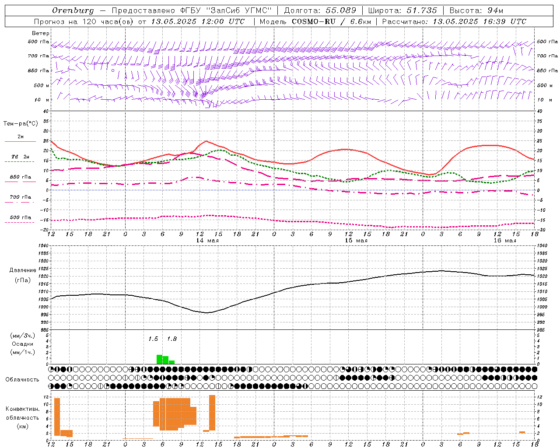560x448 pixels.
Task: Select the "Td 2м" dew point legend entry
Action: pos(21,157)
